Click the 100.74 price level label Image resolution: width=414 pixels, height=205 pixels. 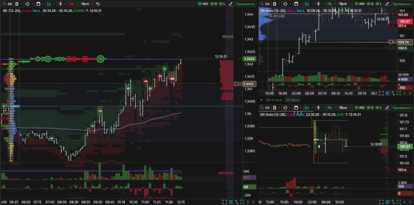(x=405, y=42)
